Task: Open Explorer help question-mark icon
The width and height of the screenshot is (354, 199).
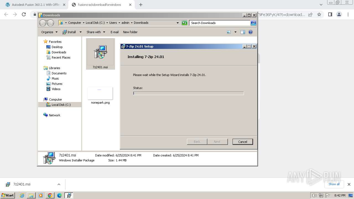Action: pyautogui.click(x=251, y=32)
